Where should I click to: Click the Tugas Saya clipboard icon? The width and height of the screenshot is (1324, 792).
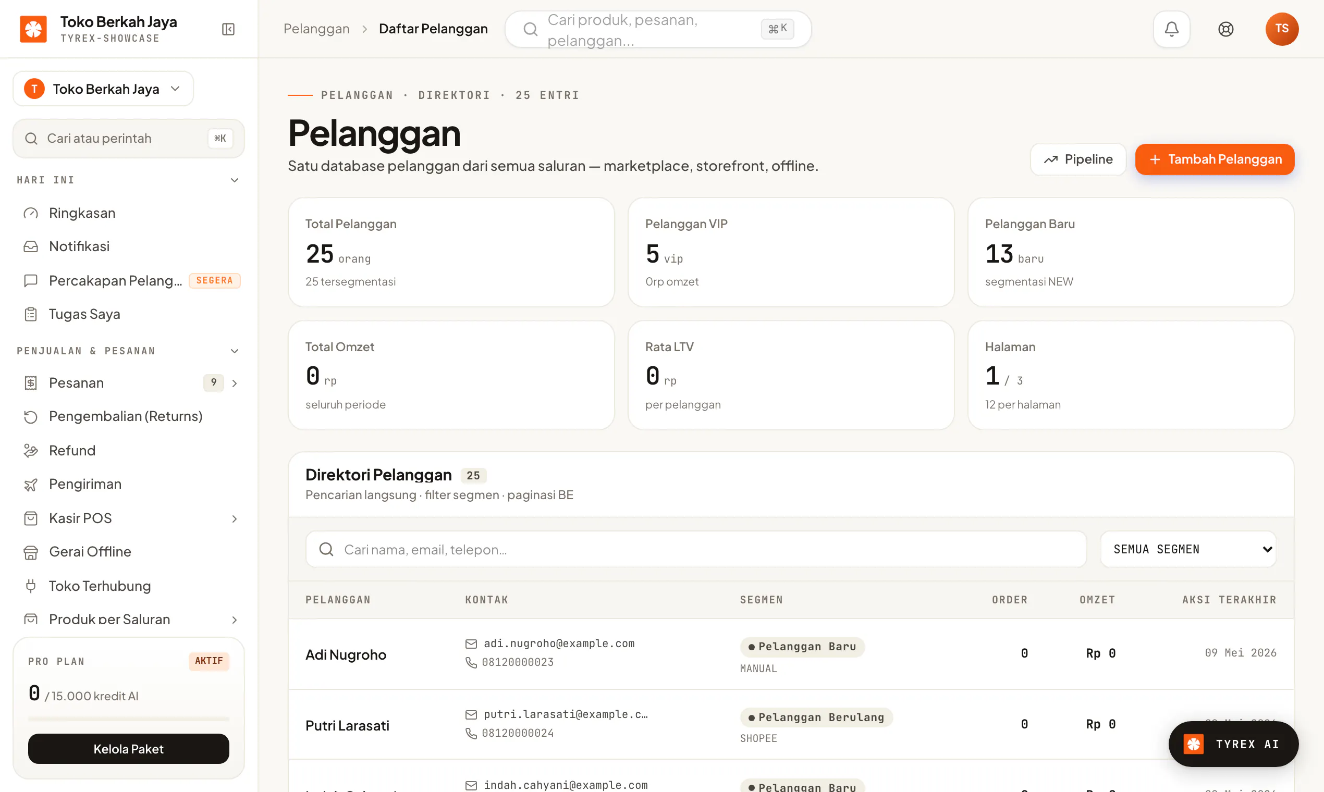click(x=30, y=314)
